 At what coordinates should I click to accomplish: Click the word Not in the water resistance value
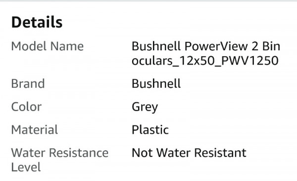pos(142,153)
